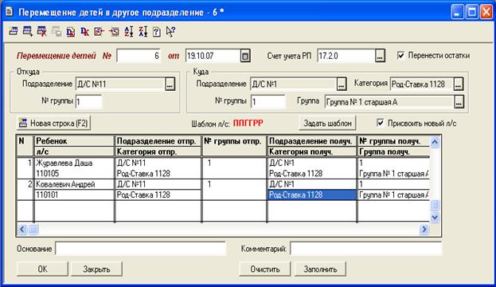Screen dimensions: 496x287
Task: Click the new row toolbar icon
Action: click(14, 31)
